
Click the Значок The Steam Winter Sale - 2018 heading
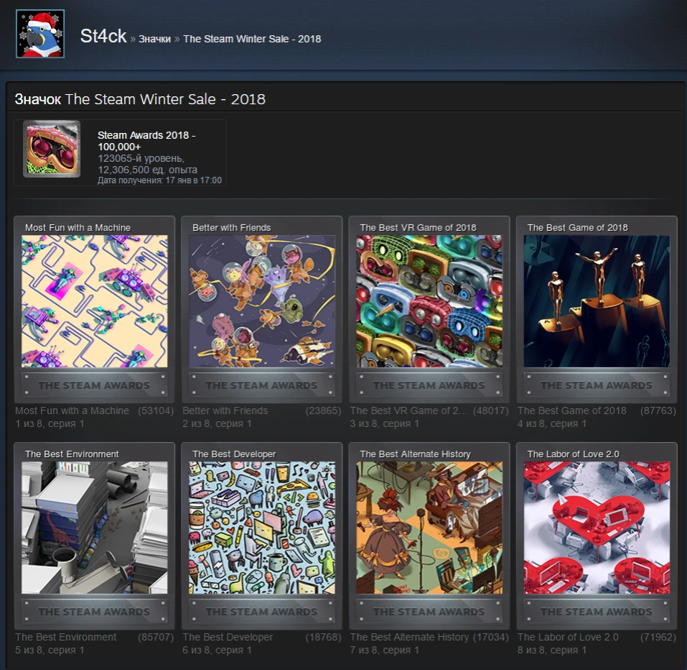point(140,99)
